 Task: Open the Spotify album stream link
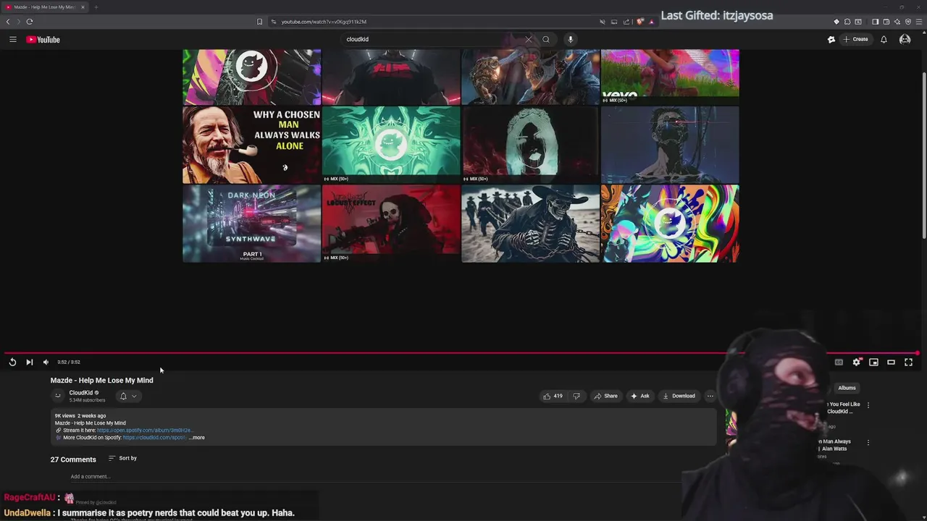(x=144, y=430)
